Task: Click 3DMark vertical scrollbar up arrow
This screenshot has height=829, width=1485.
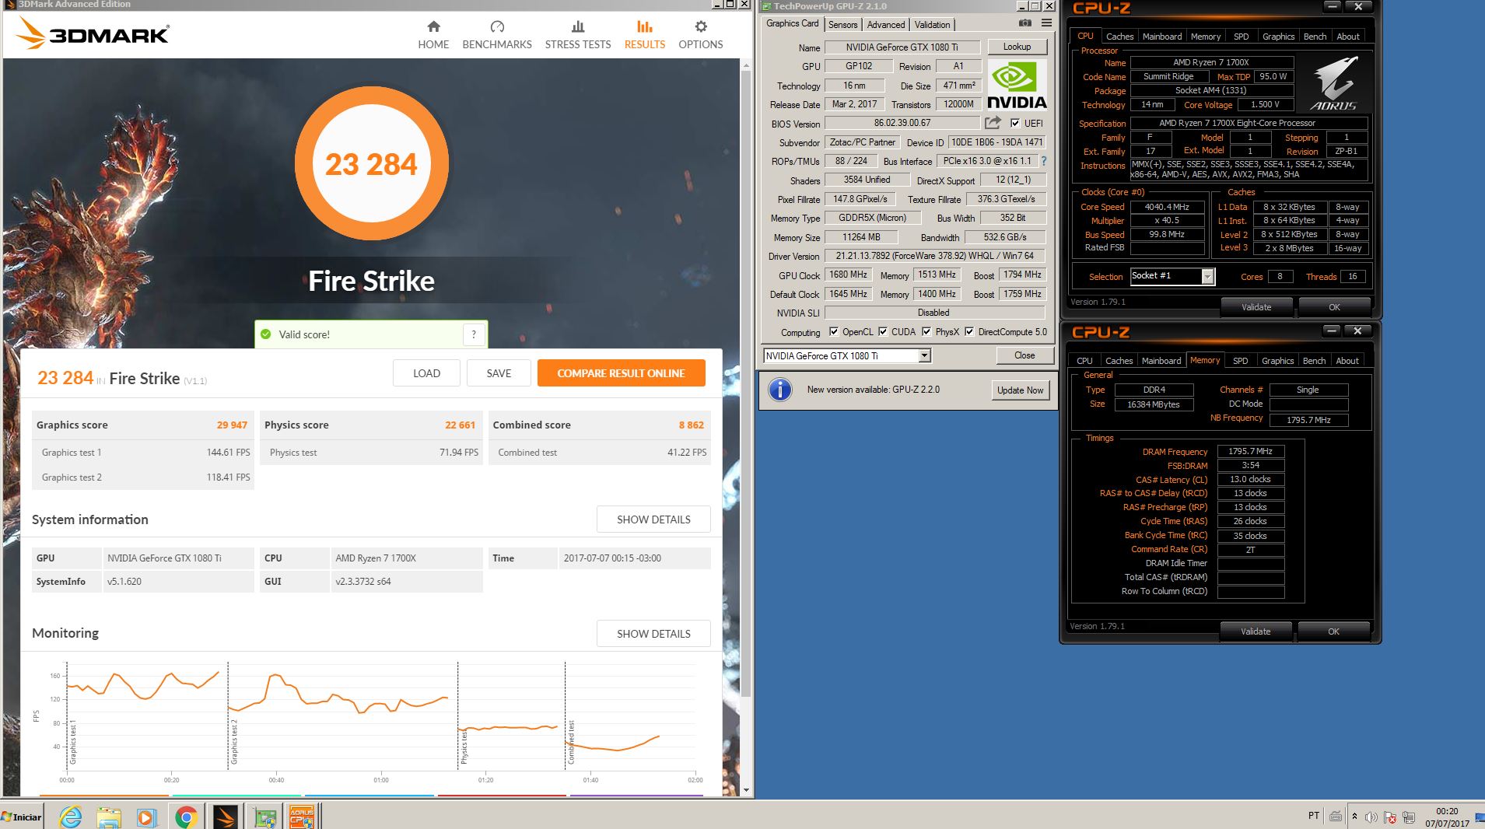Action: pos(746,65)
